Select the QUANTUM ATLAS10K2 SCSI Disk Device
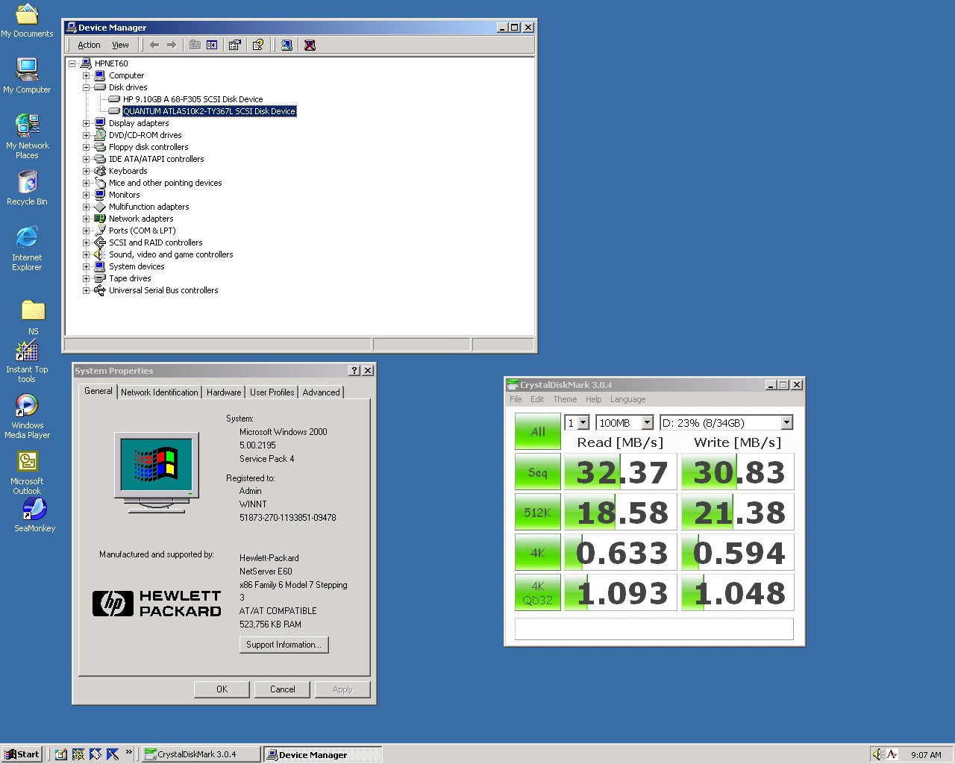This screenshot has height=764, width=955. pyautogui.click(x=209, y=111)
